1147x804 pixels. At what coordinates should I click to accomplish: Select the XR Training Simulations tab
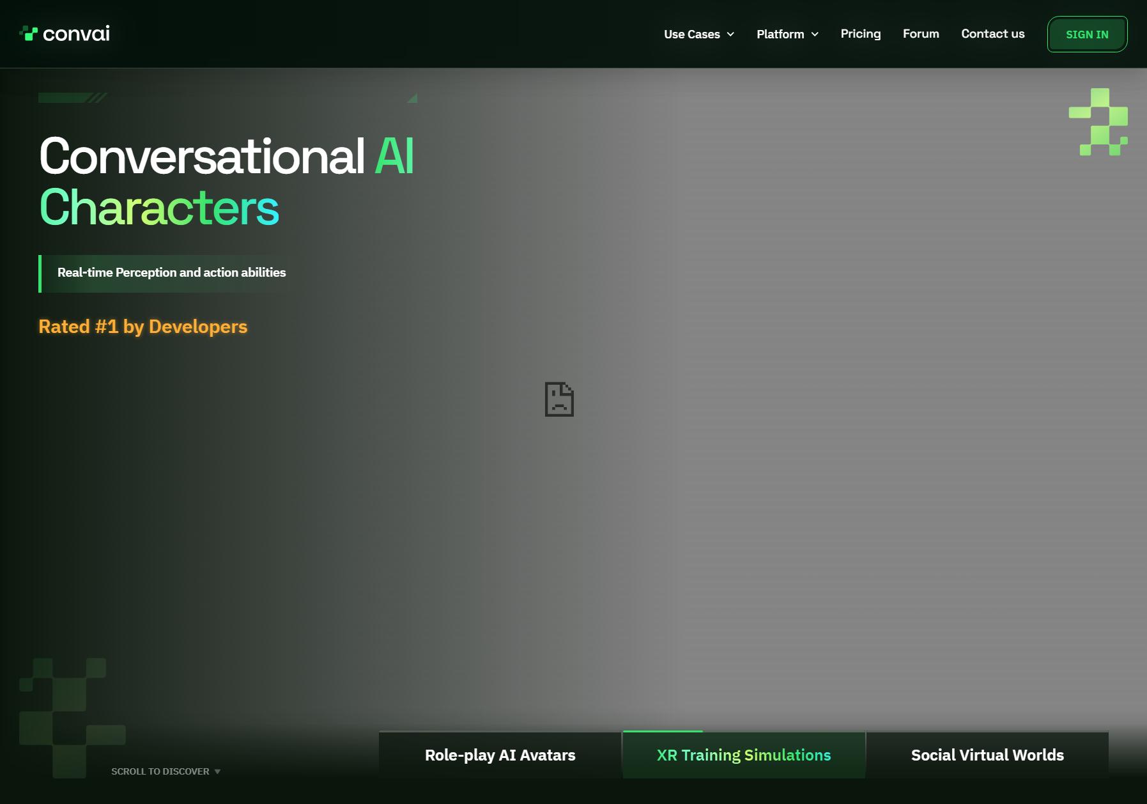tap(744, 755)
